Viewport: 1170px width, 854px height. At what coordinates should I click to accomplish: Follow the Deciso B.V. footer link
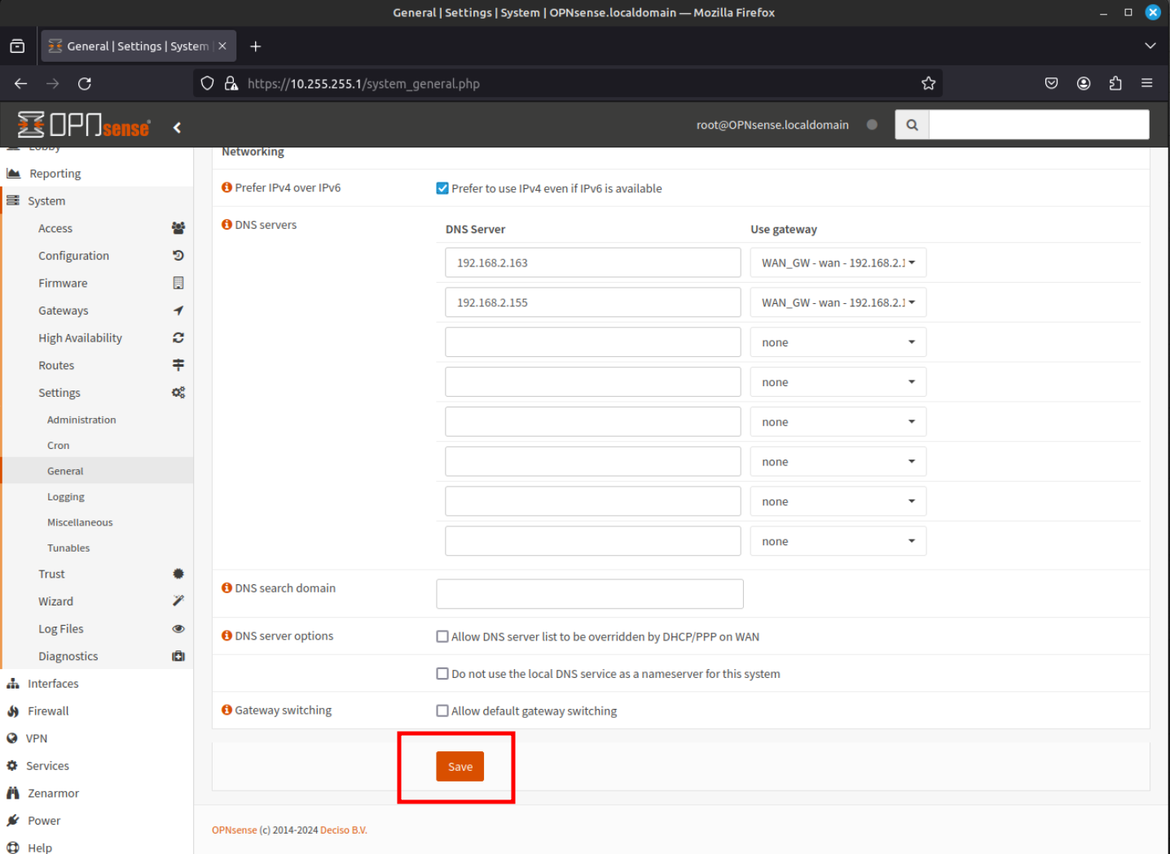pyautogui.click(x=344, y=830)
